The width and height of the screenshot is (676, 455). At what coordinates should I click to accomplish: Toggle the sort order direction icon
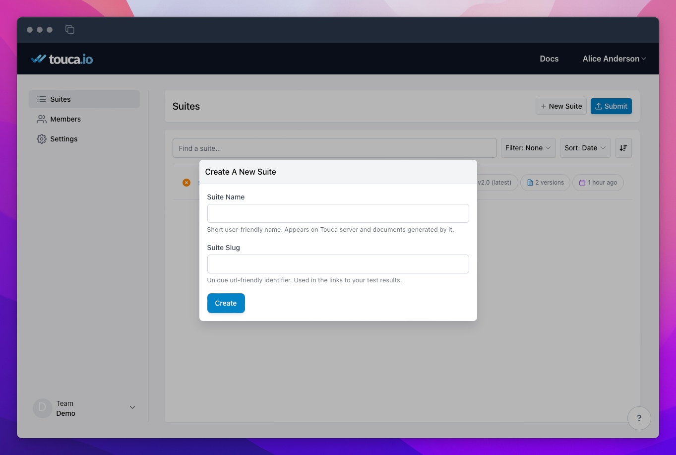[623, 148]
